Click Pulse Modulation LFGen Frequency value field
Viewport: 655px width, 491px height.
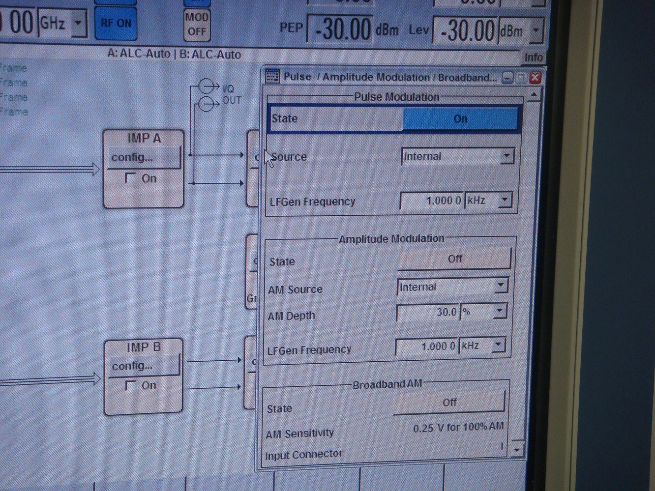coord(432,201)
